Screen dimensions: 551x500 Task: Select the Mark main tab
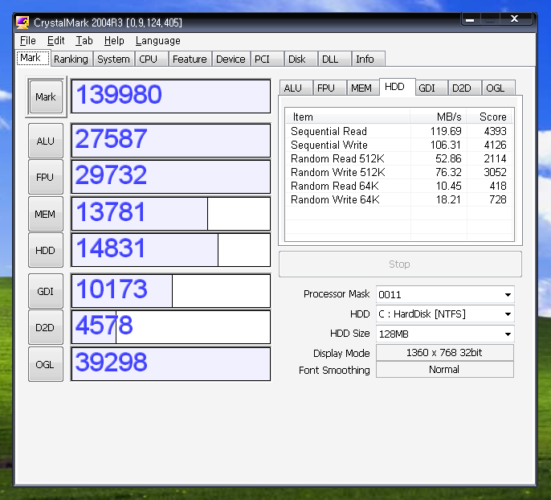point(33,58)
